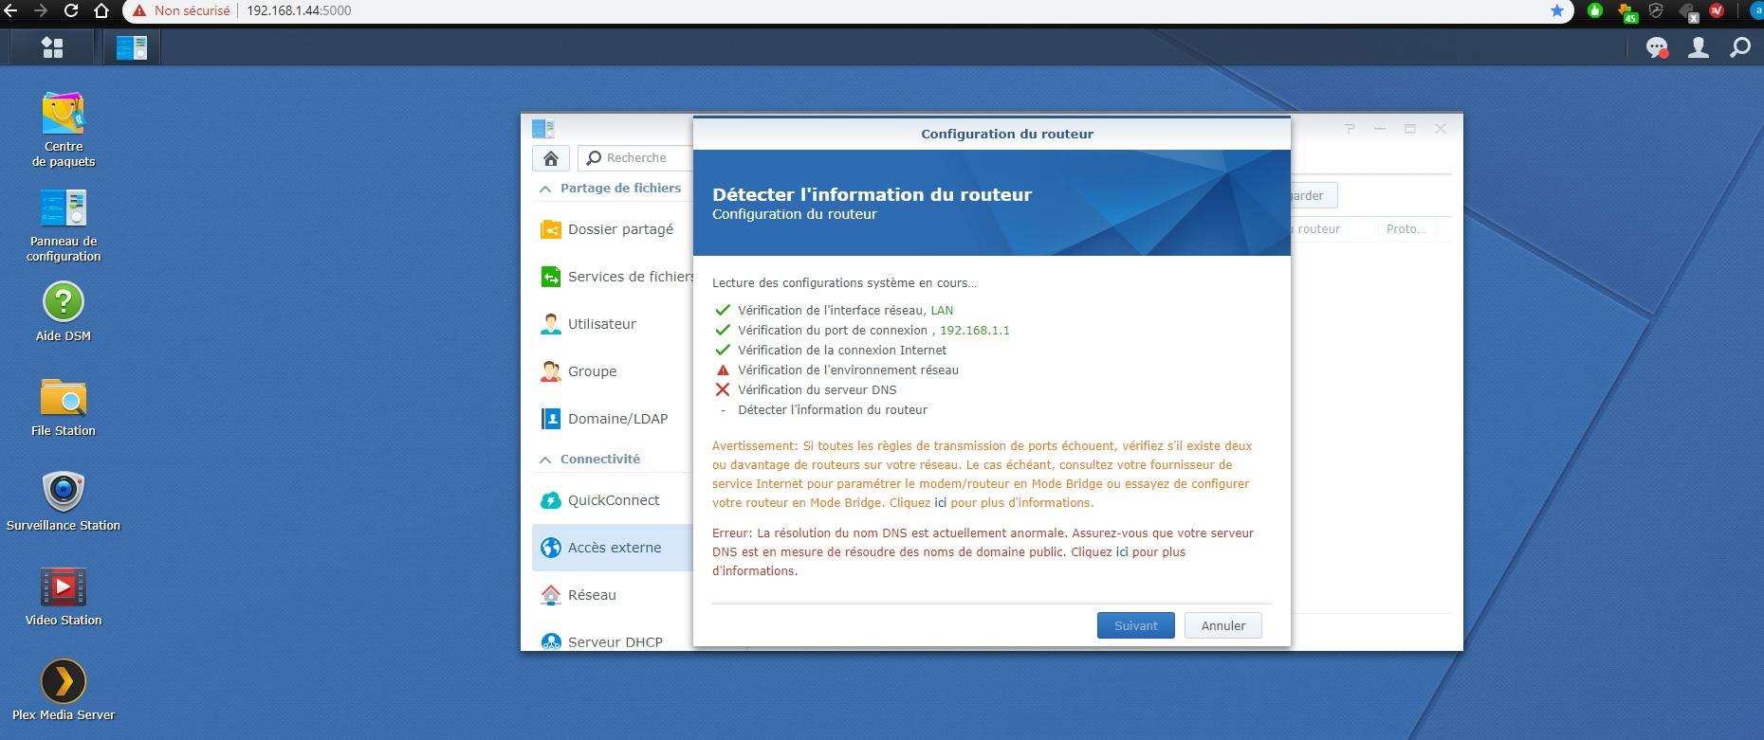
Task: Open DSM notifications chat bubble icon
Action: tap(1657, 47)
